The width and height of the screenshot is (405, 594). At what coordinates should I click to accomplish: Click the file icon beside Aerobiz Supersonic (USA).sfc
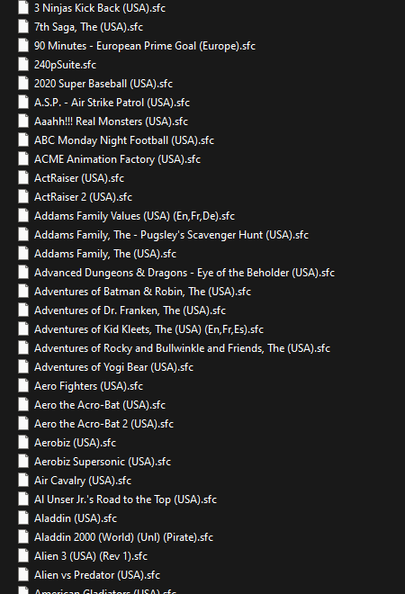pos(23,462)
